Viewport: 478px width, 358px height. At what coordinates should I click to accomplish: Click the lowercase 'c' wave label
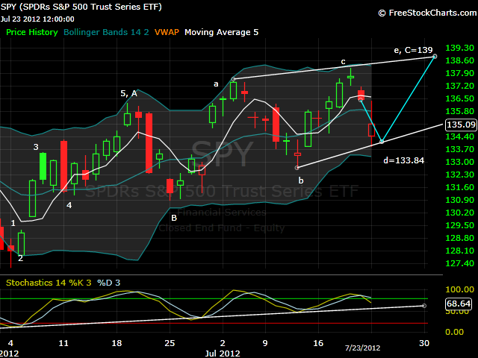click(x=343, y=62)
